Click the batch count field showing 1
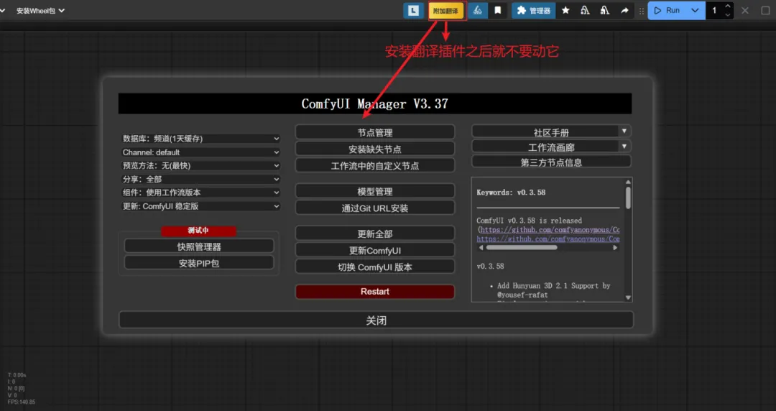The image size is (776, 411). [x=715, y=10]
